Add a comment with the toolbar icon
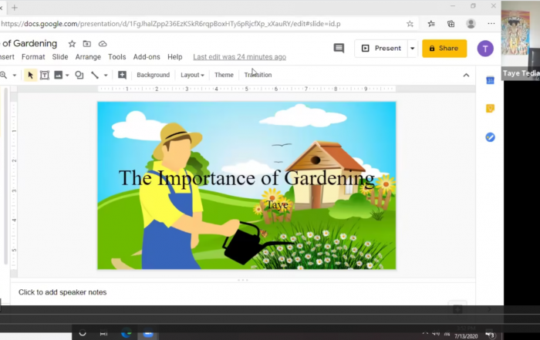This screenshot has width=540, height=340. click(122, 75)
